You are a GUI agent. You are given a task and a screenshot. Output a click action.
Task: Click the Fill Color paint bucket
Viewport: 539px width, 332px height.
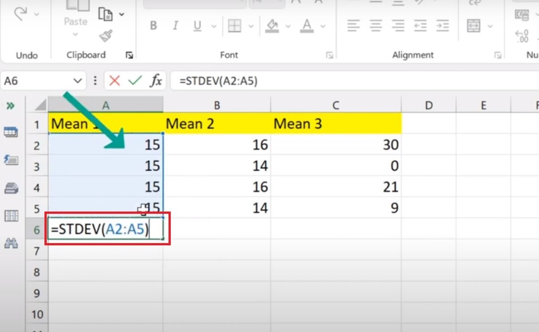pos(272,26)
